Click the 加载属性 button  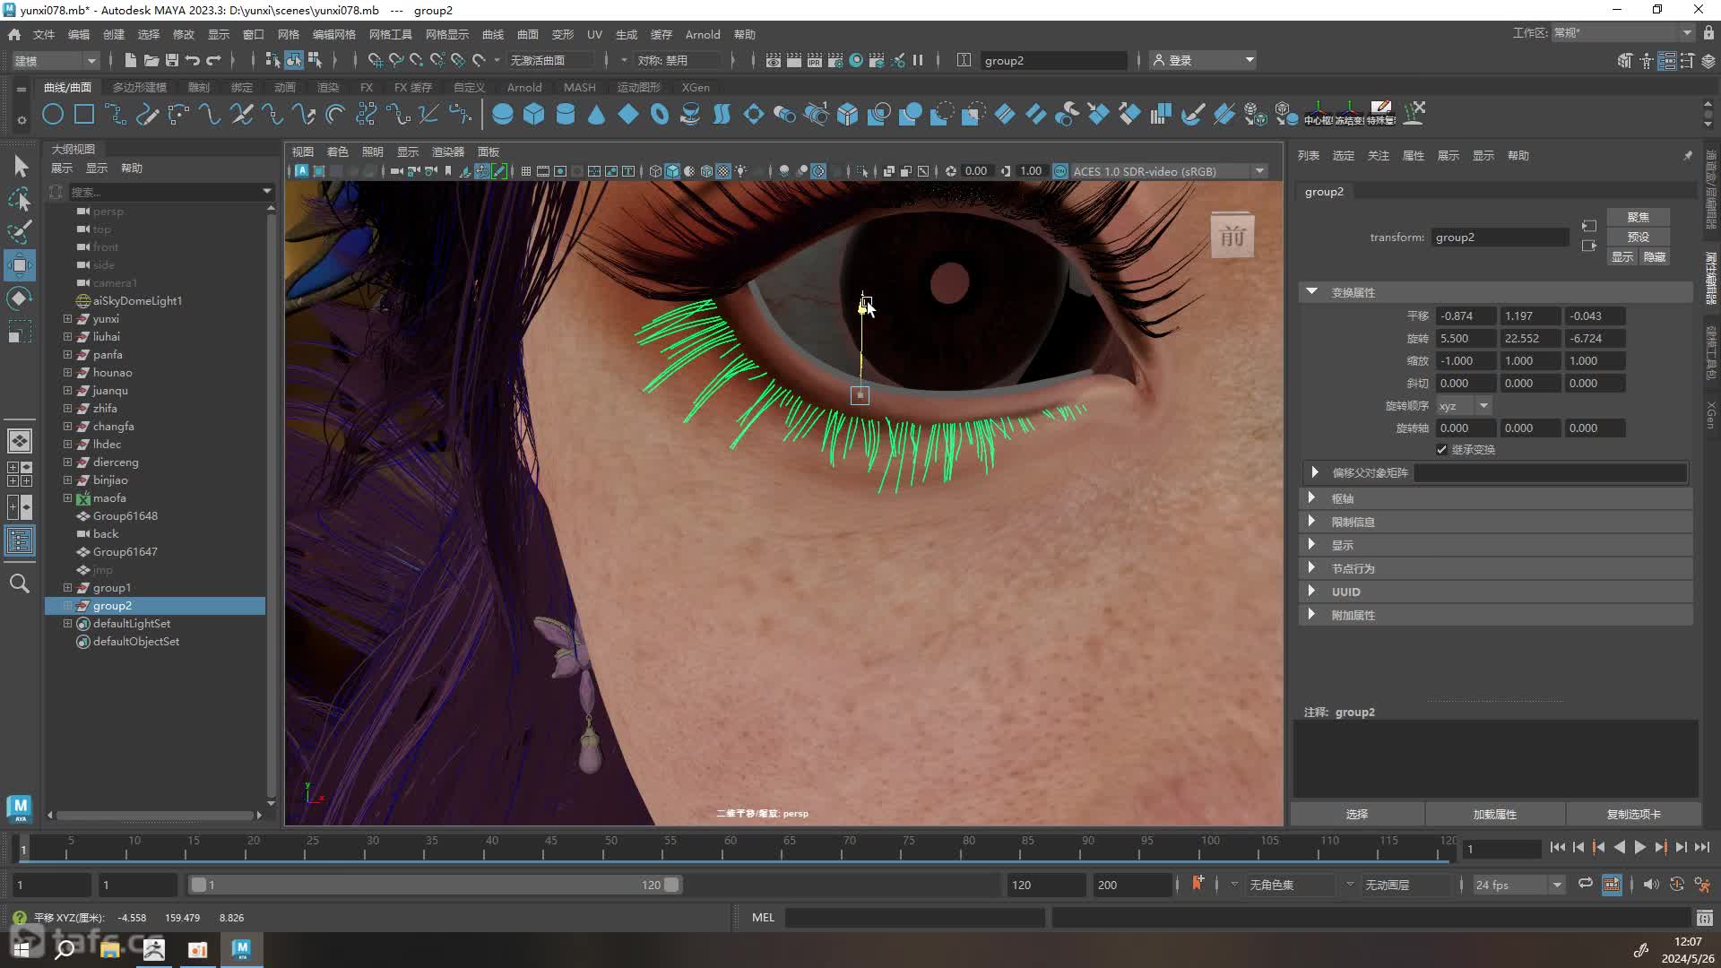tap(1494, 814)
